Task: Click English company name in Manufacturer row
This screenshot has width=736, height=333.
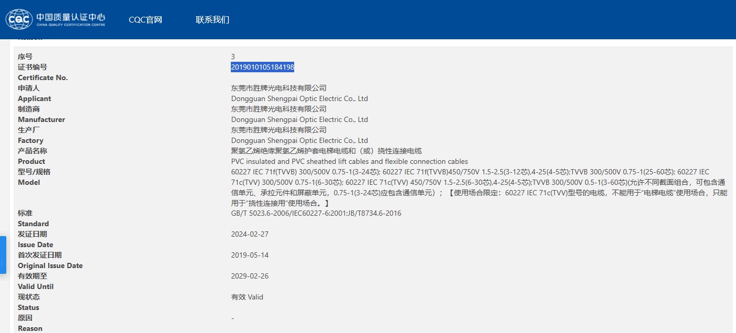Action: tap(299, 119)
